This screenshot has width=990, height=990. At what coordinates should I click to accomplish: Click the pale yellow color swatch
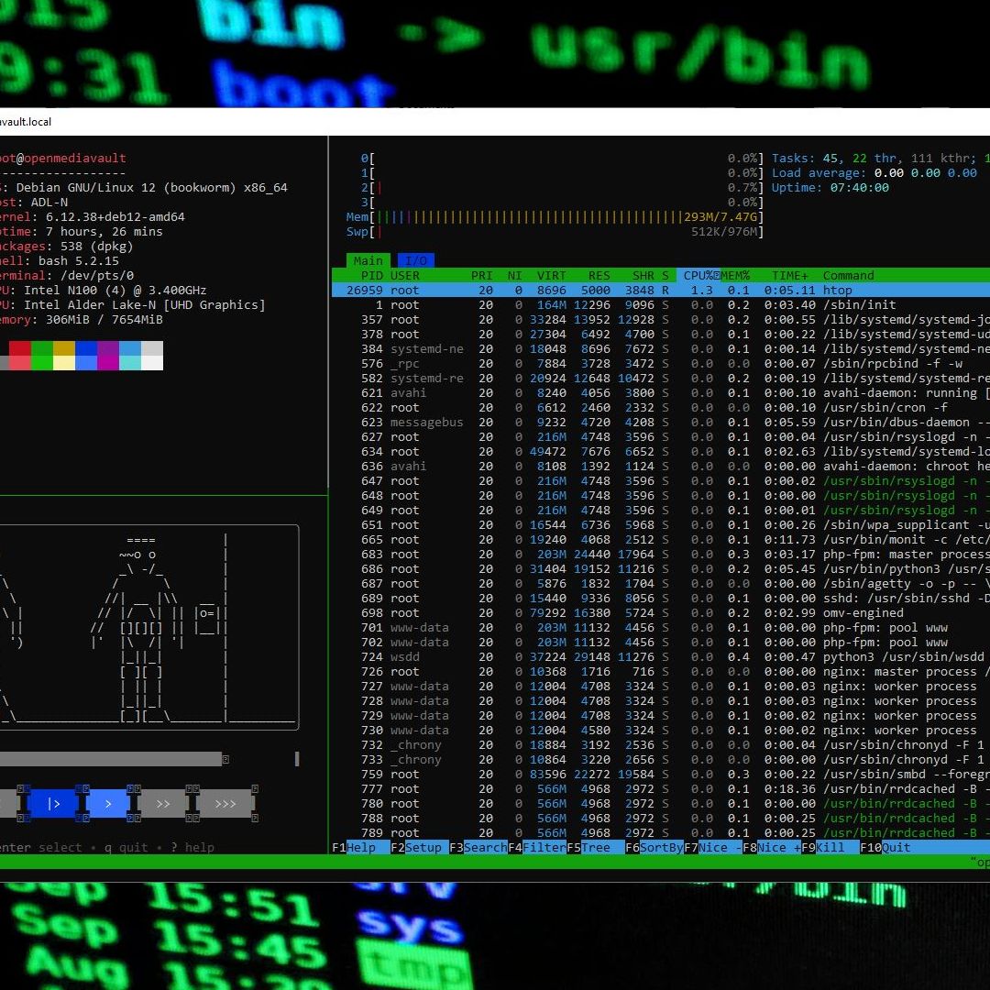click(64, 362)
